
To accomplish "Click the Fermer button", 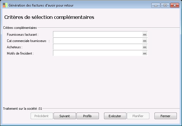I will (x=165, y=116).
